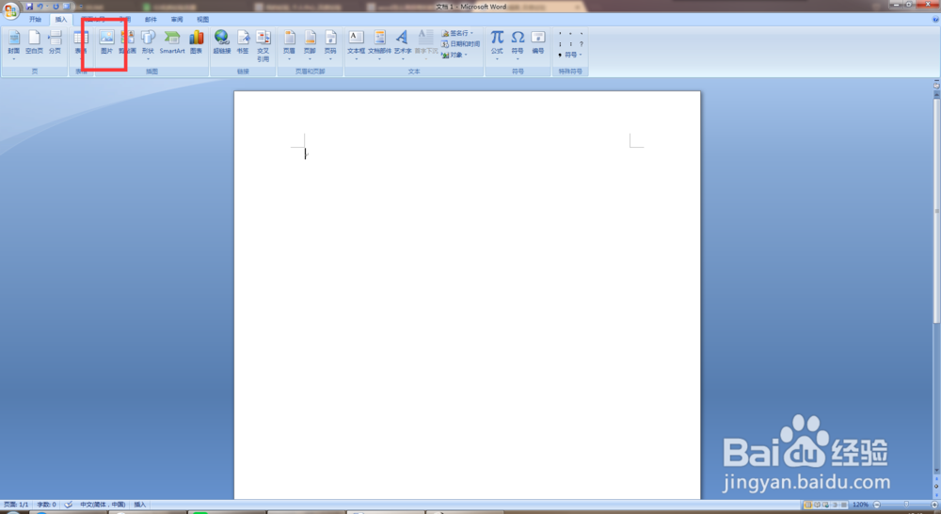
Task: Switch to Full Screen Reading view
Action: [x=817, y=505]
